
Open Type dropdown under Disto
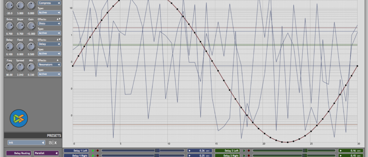point(49,33)
